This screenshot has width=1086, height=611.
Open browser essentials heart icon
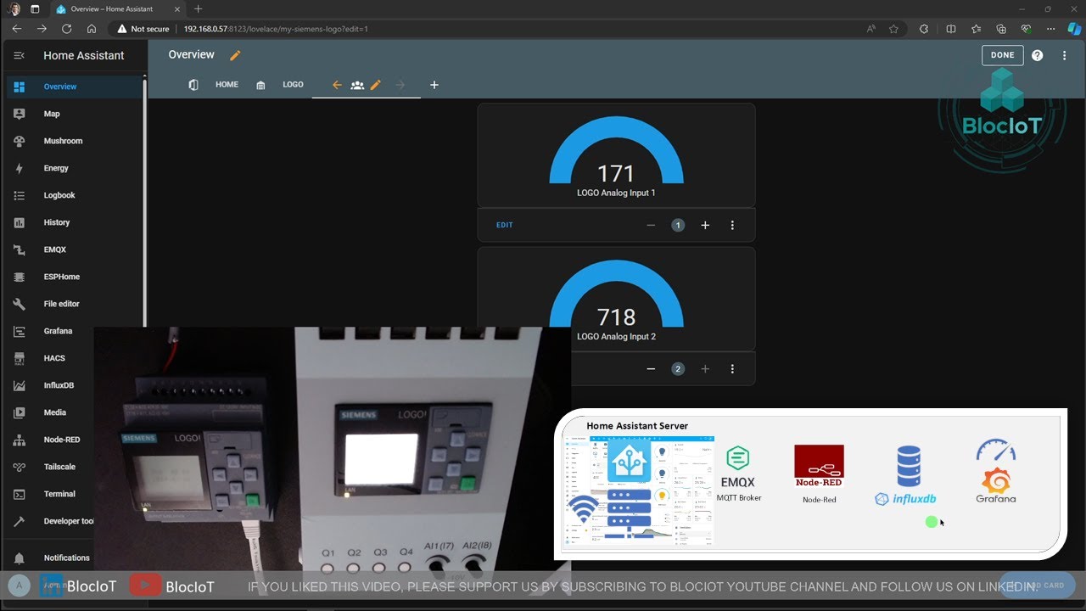(1026, 29)
